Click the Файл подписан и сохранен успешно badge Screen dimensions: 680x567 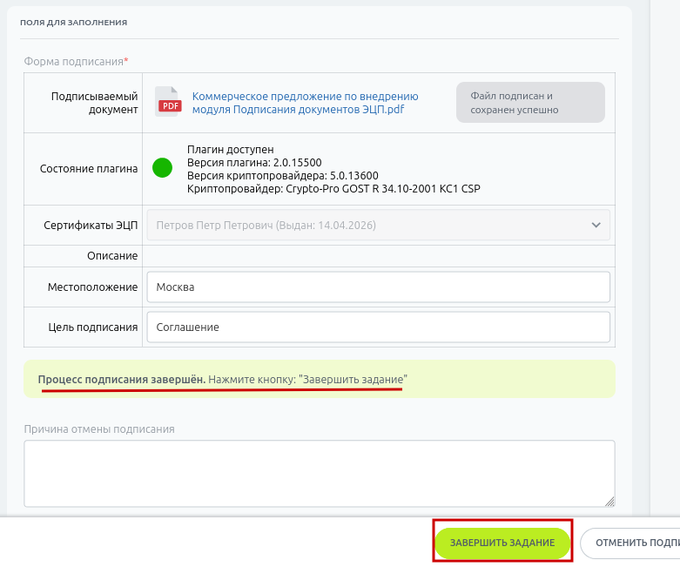[x=529, y=103]
